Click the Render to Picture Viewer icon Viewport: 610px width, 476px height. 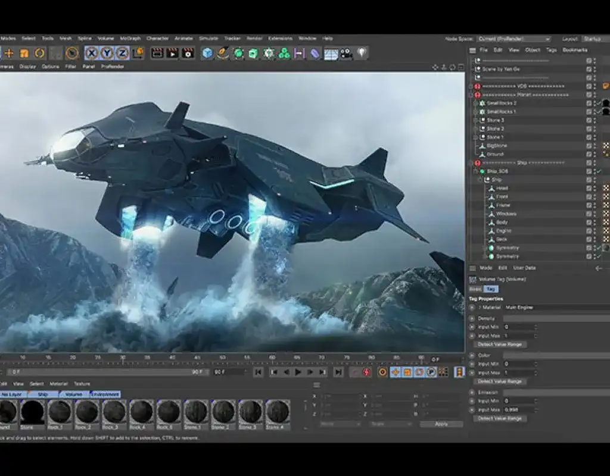point(172,52)
